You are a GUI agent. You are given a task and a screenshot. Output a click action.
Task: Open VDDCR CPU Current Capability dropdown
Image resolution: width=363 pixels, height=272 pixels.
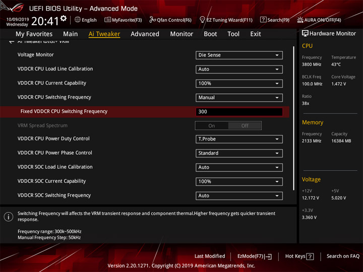[239, 83]
